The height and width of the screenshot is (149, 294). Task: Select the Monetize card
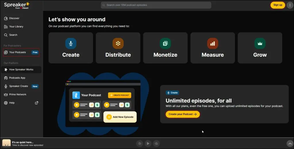click(x=165, y=48)
